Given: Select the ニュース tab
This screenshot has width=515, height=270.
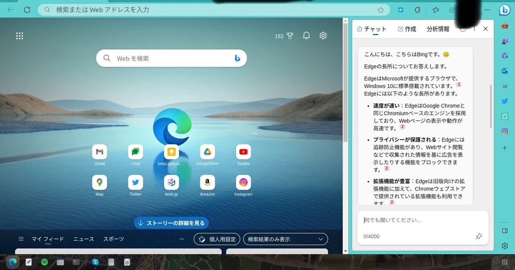Looking at the screenshot, I should [83, 239].
